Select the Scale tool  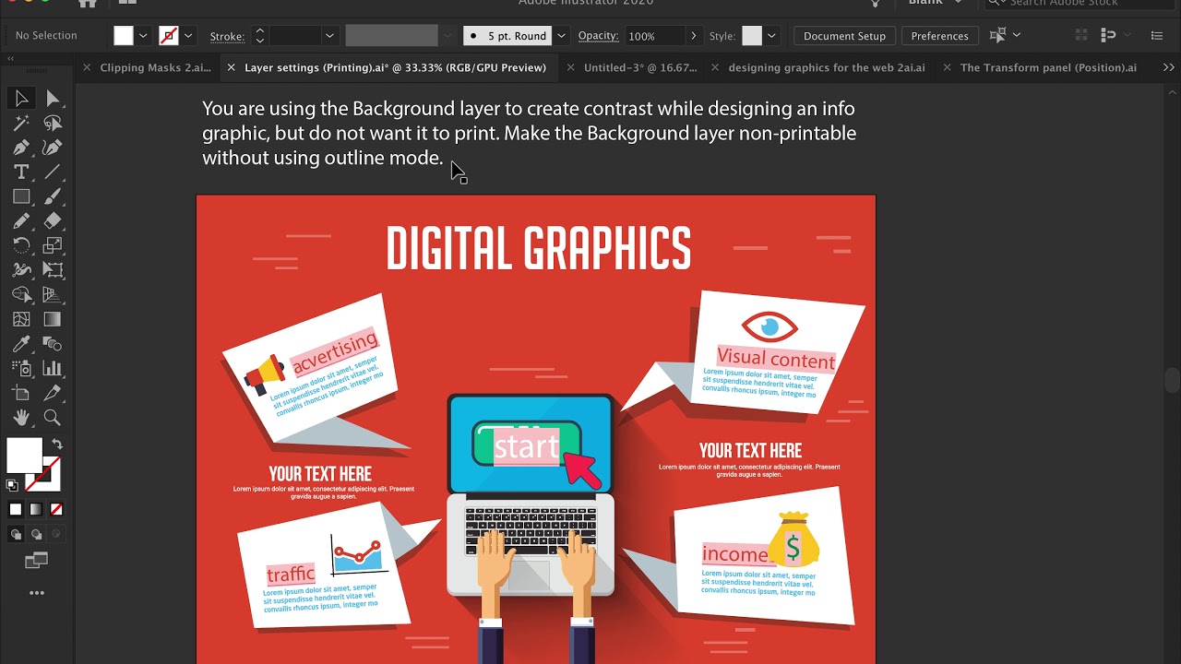click(x=53, y=245)
